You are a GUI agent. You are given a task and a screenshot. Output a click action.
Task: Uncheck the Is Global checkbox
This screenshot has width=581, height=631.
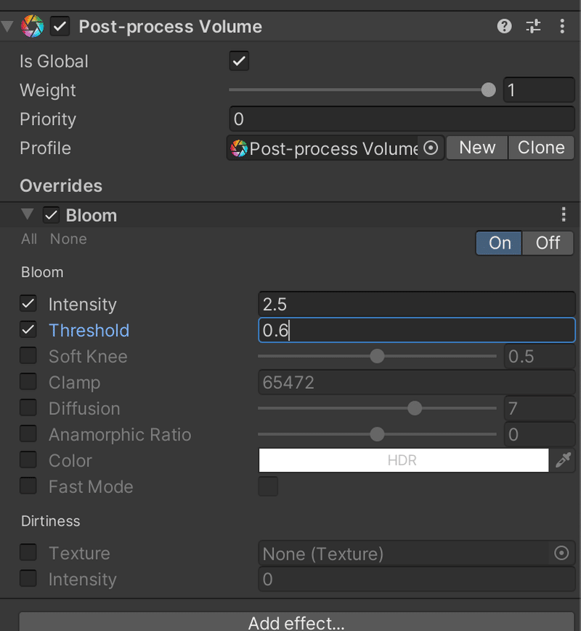239,61
